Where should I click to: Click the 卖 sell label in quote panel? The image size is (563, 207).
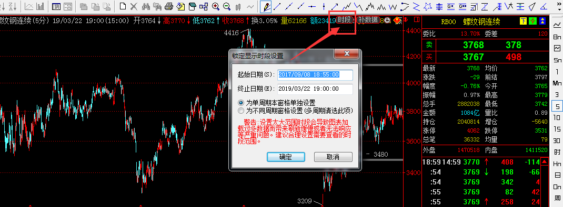coord(429,45)
